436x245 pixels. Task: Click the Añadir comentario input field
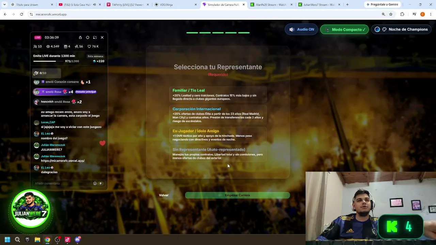coord(62,183)
